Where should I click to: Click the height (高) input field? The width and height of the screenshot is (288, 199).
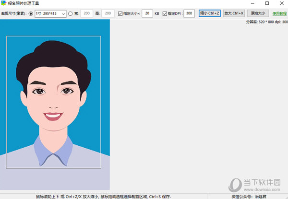click(x=108, y=13)
